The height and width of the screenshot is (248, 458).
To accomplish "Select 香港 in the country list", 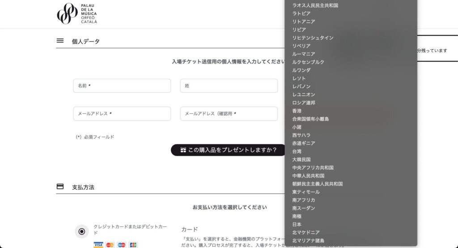I will tap(297, 111).
